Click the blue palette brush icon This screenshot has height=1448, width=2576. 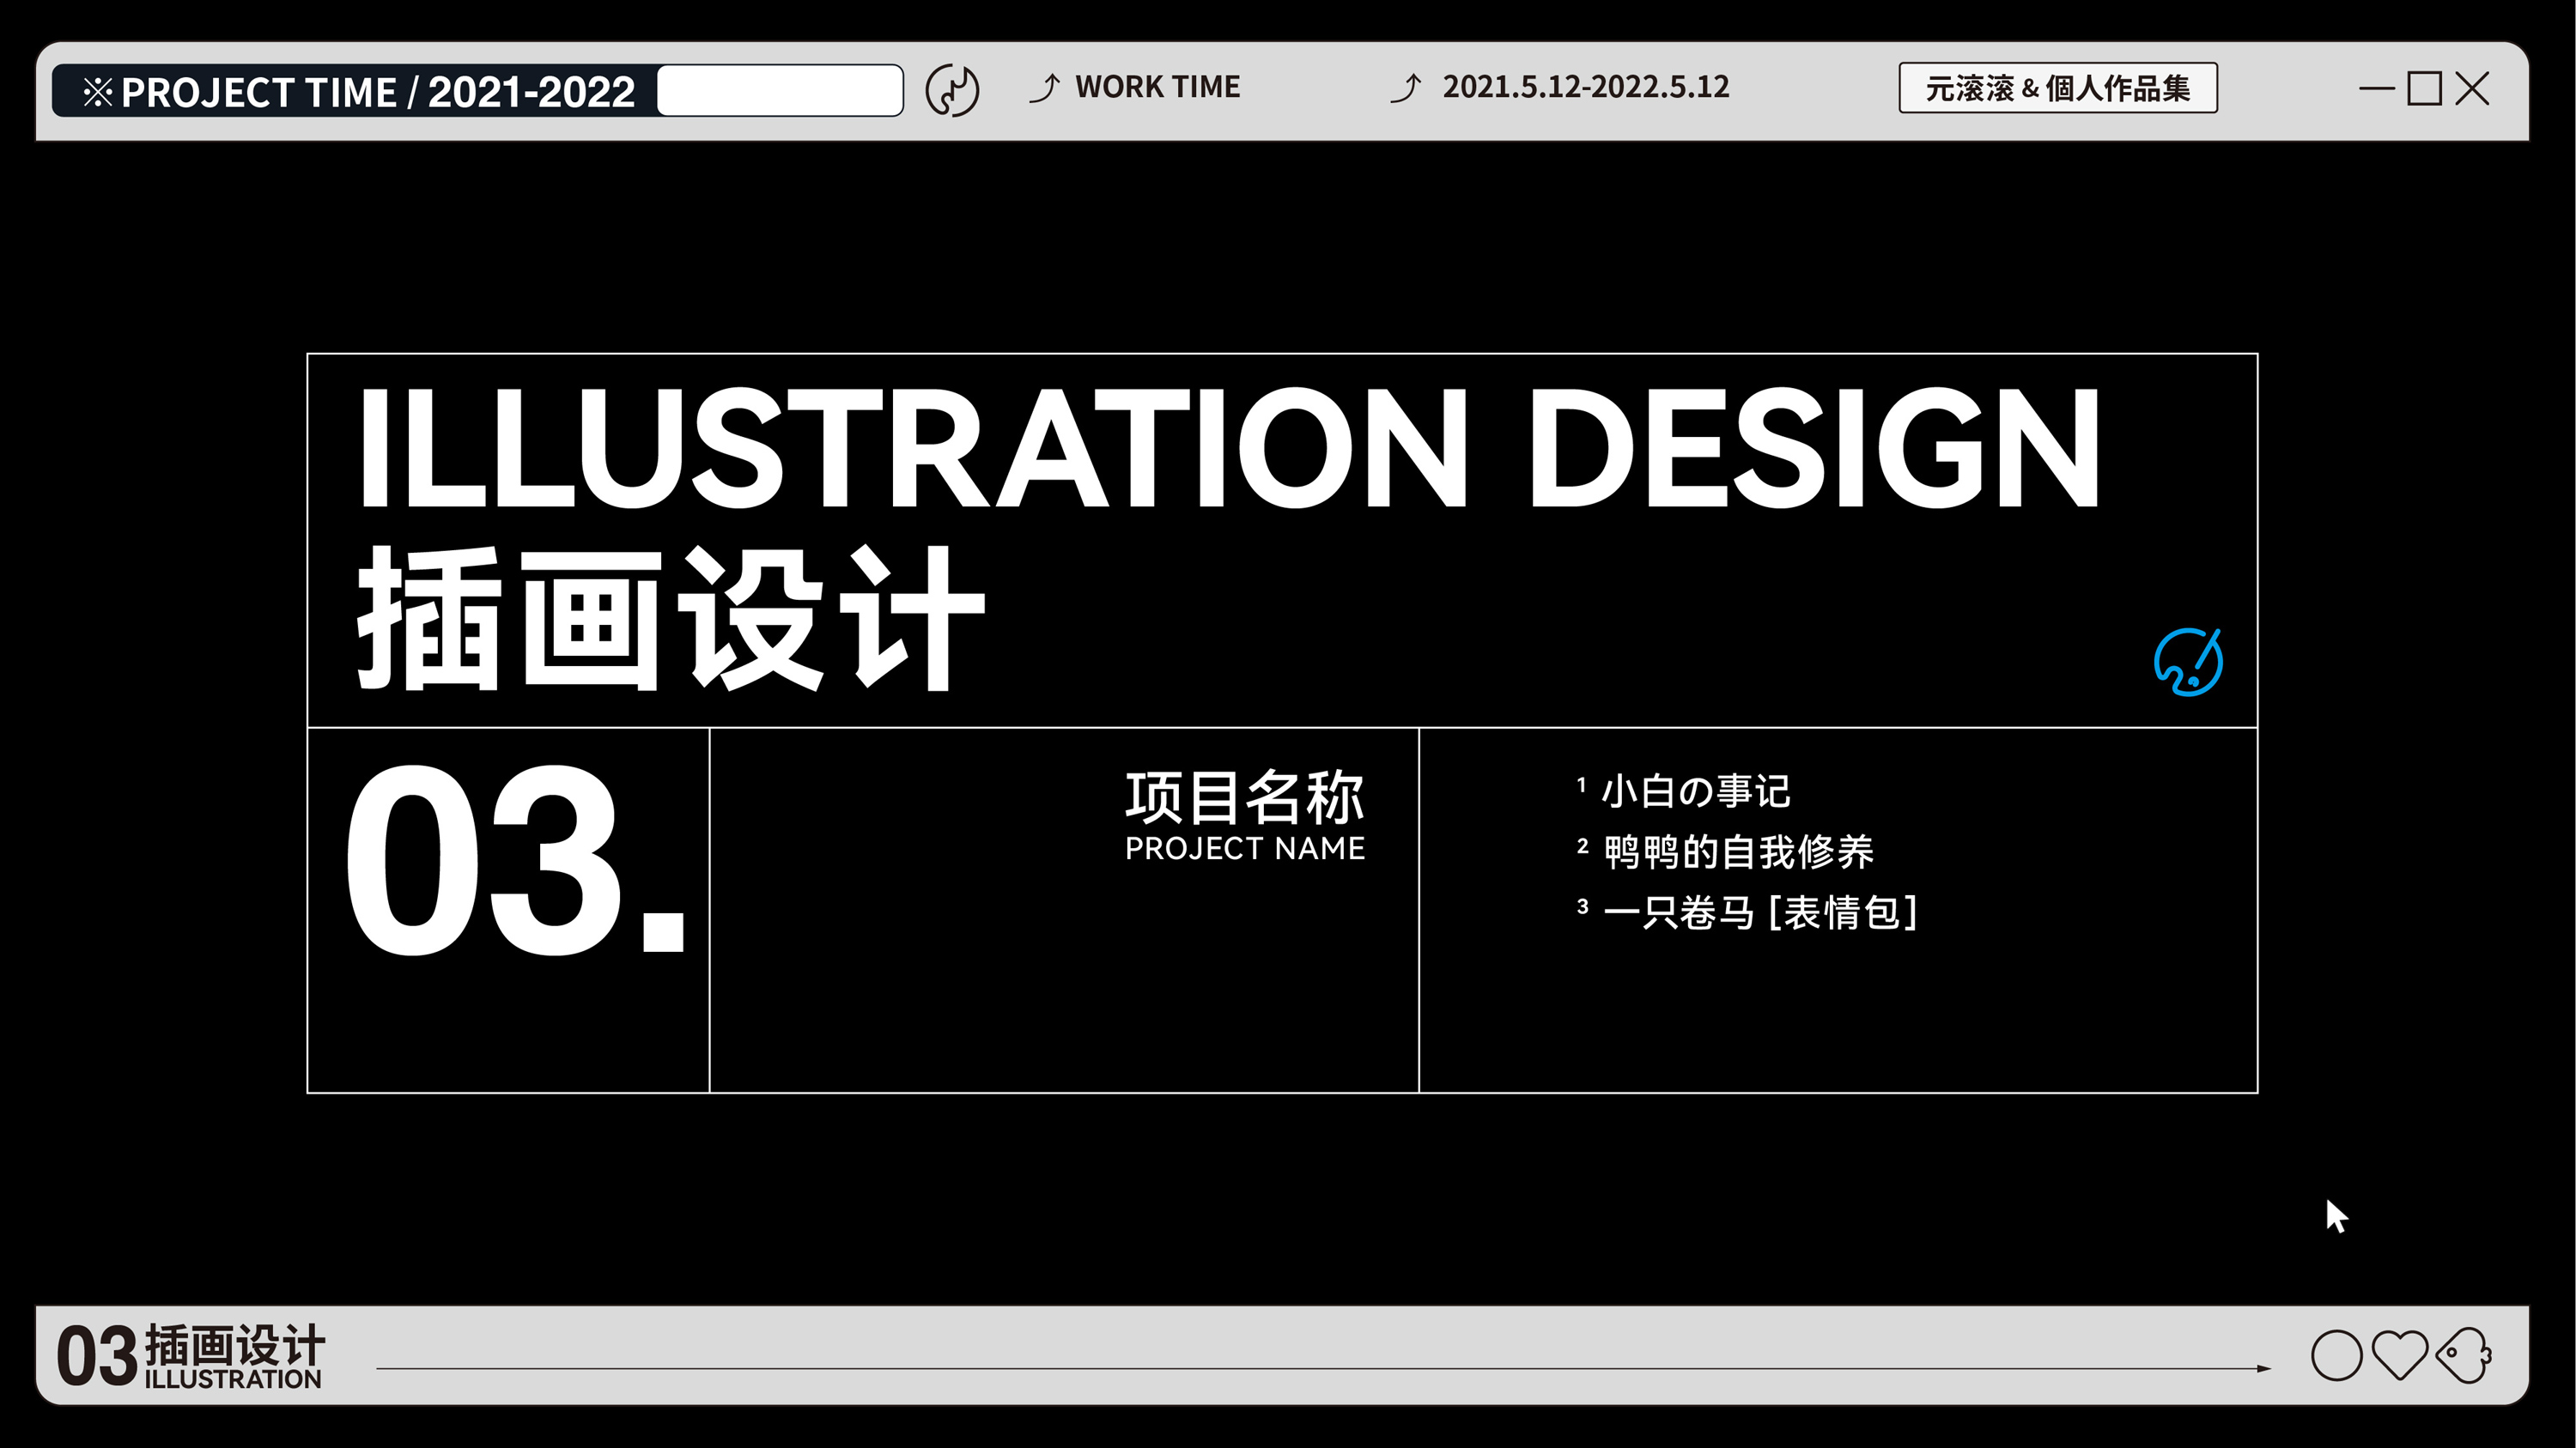tap(2188, 662)
